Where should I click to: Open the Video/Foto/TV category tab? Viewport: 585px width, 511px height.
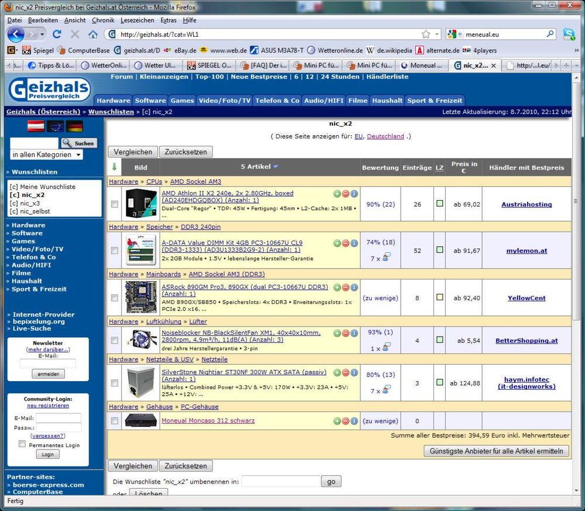click(x=225, y=101)
